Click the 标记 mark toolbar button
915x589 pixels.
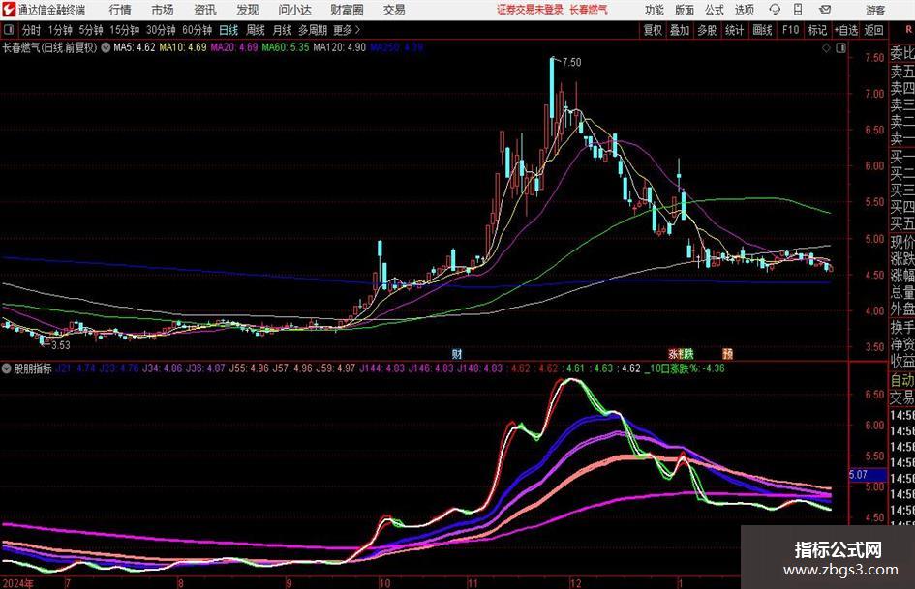pos(817,30)
